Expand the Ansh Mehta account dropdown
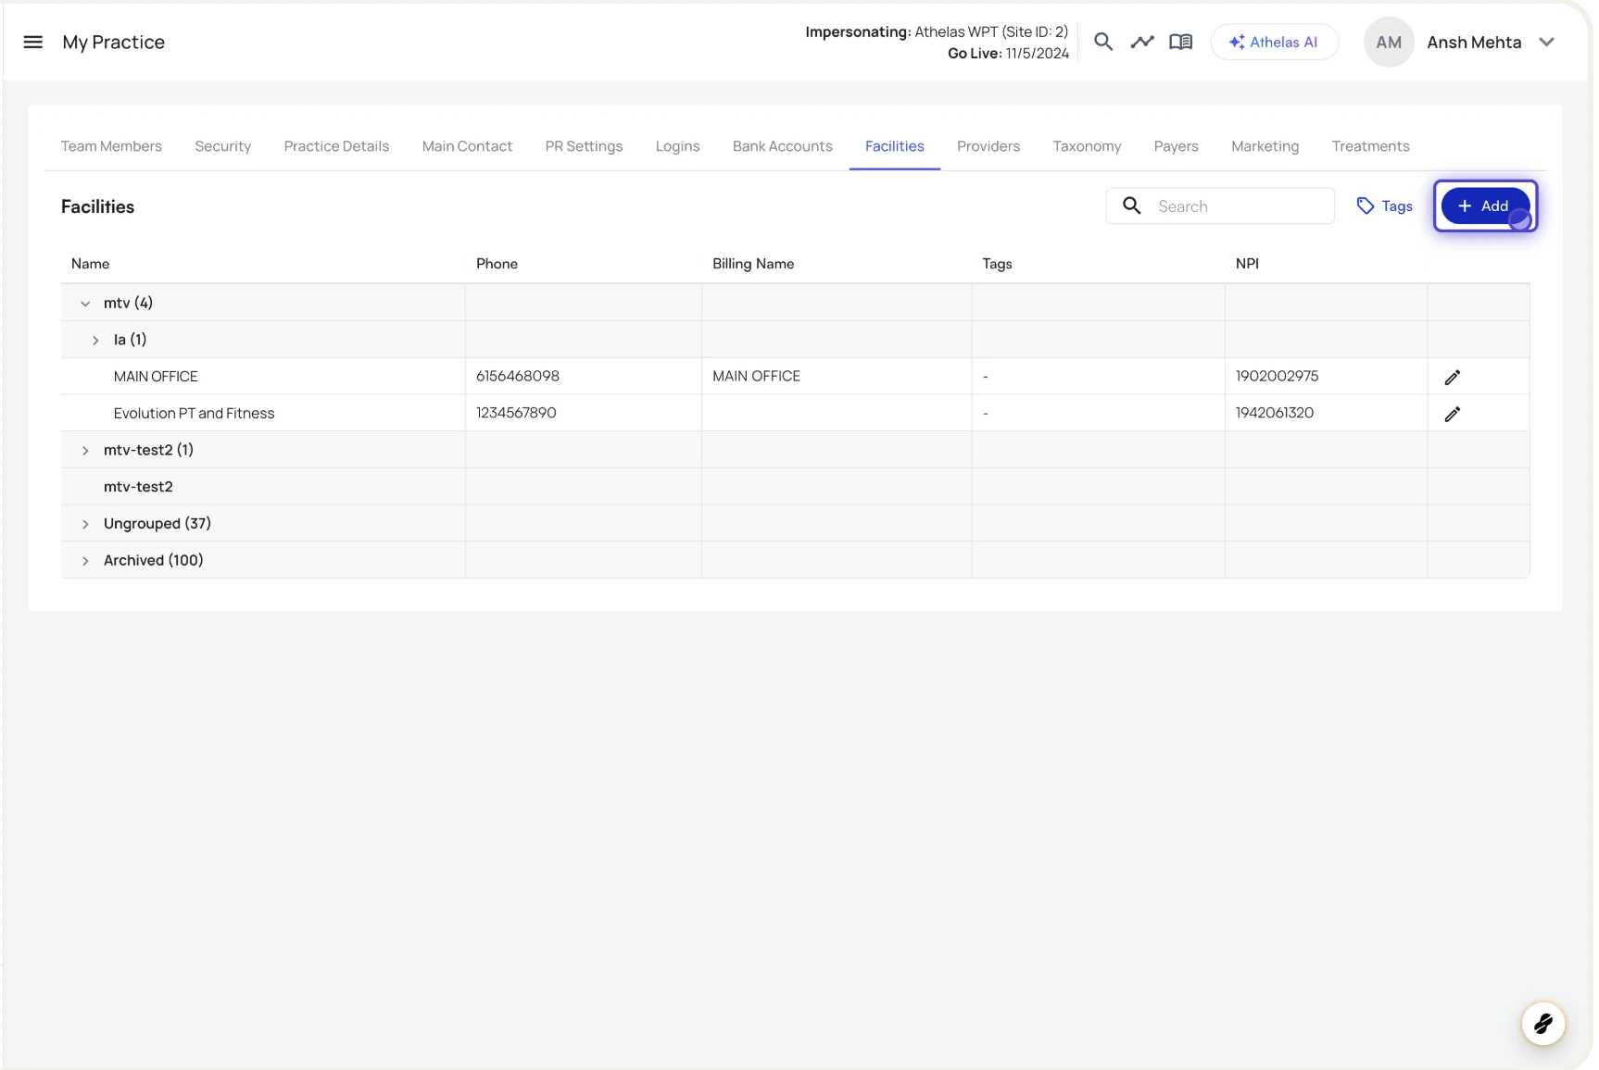The height and width of the screenshot is (1070, 1599). (1546, 42)
